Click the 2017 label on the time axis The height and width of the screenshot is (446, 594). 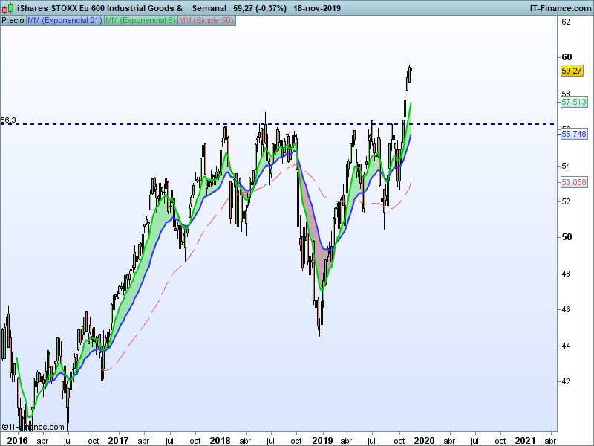click(x=118, y=440)
